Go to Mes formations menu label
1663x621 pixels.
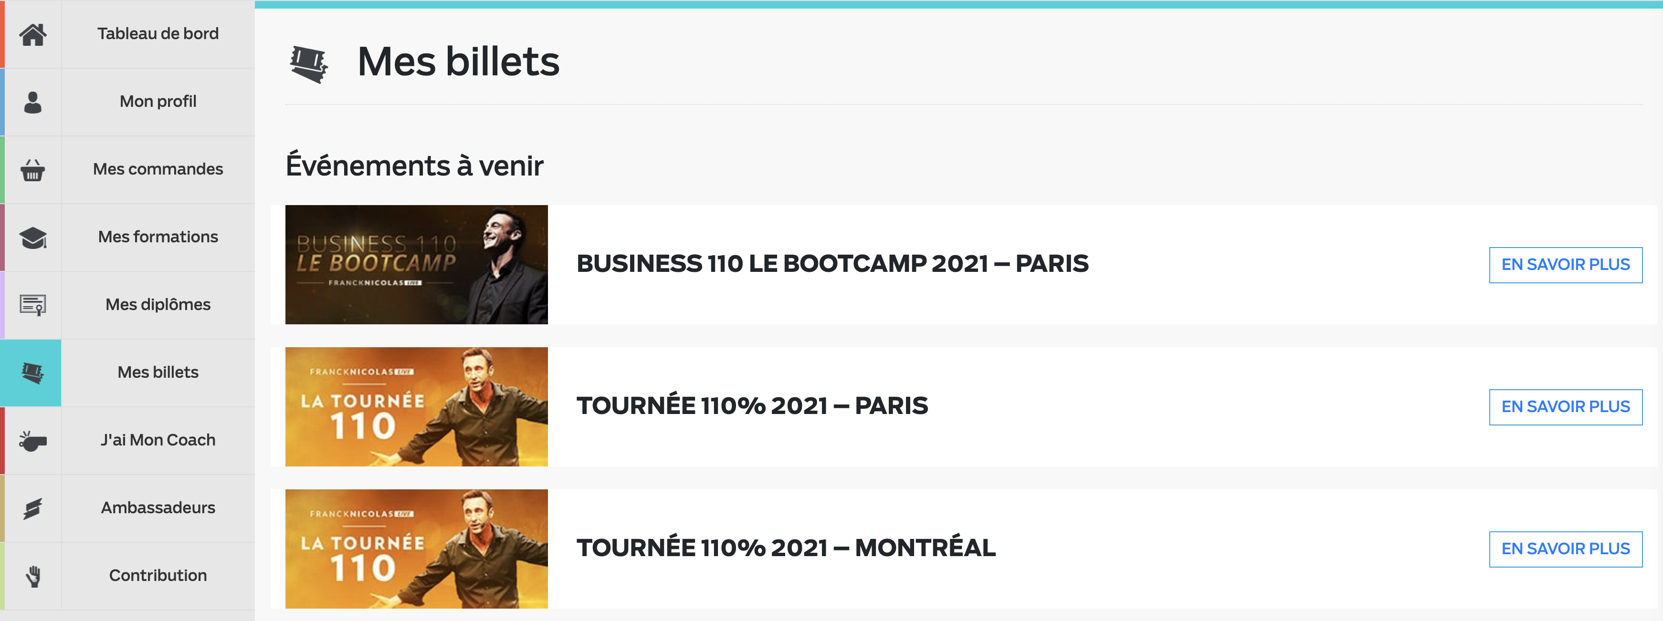158,237
